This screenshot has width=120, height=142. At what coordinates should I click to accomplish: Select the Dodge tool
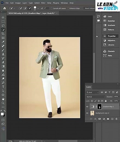click(3, 79)
